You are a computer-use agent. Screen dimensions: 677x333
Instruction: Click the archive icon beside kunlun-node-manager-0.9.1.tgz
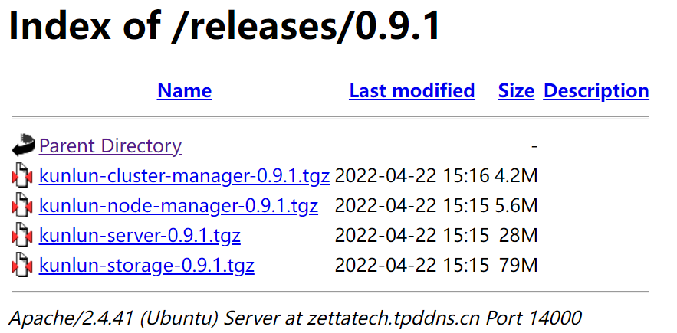point(23,206)
